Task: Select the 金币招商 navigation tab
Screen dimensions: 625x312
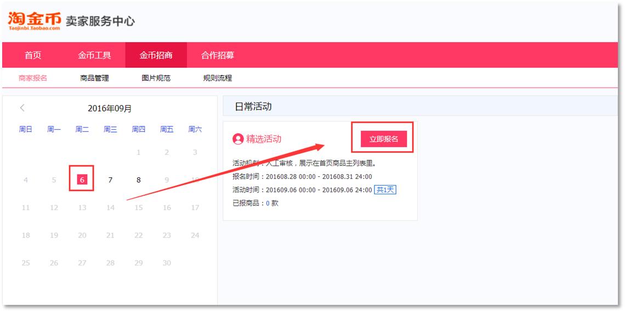Action: coord(156,55)
